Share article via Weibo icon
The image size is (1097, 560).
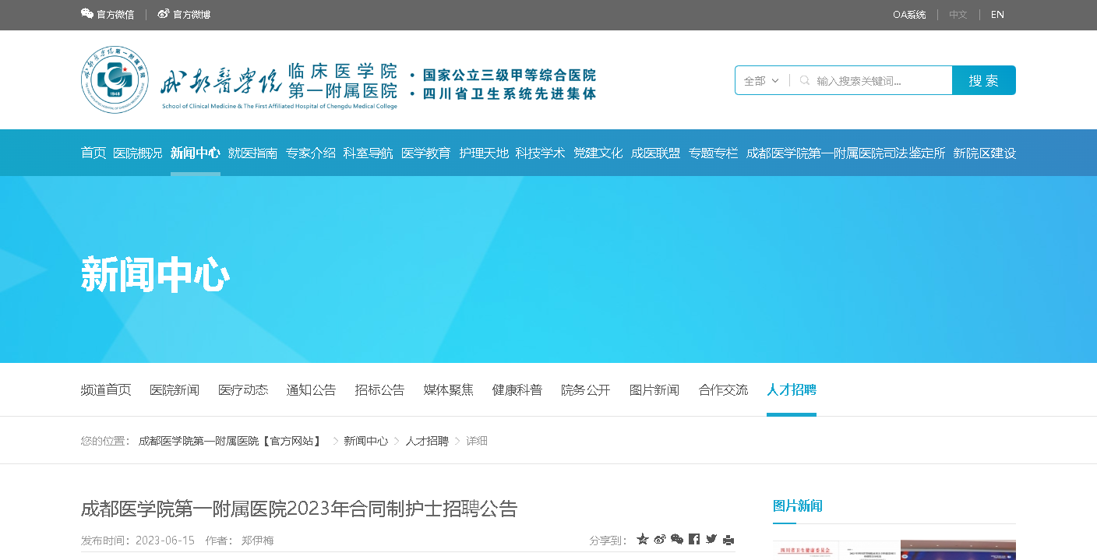[x=660, y=539]
